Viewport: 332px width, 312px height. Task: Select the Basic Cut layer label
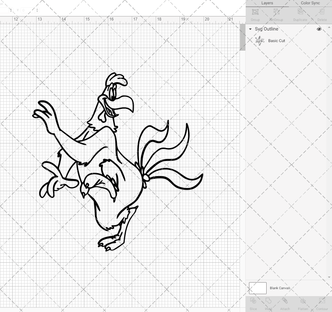pos(277,41)
